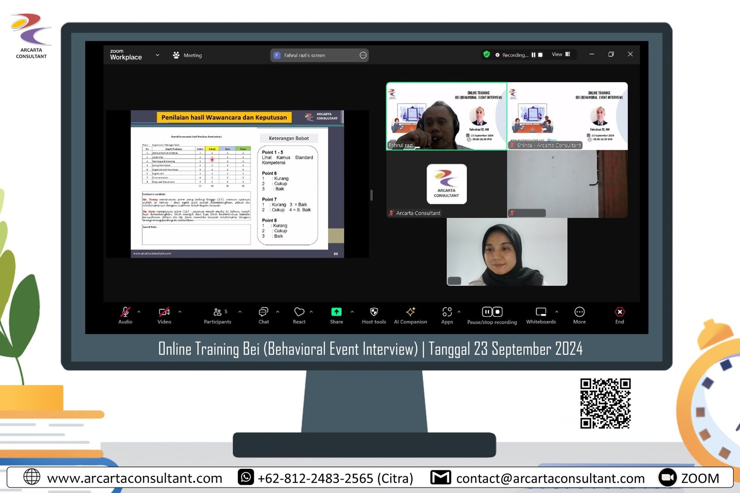The height and width of the screenshot is (493, 740).
Task: Open the Chat panel
Action: point(263,312)
